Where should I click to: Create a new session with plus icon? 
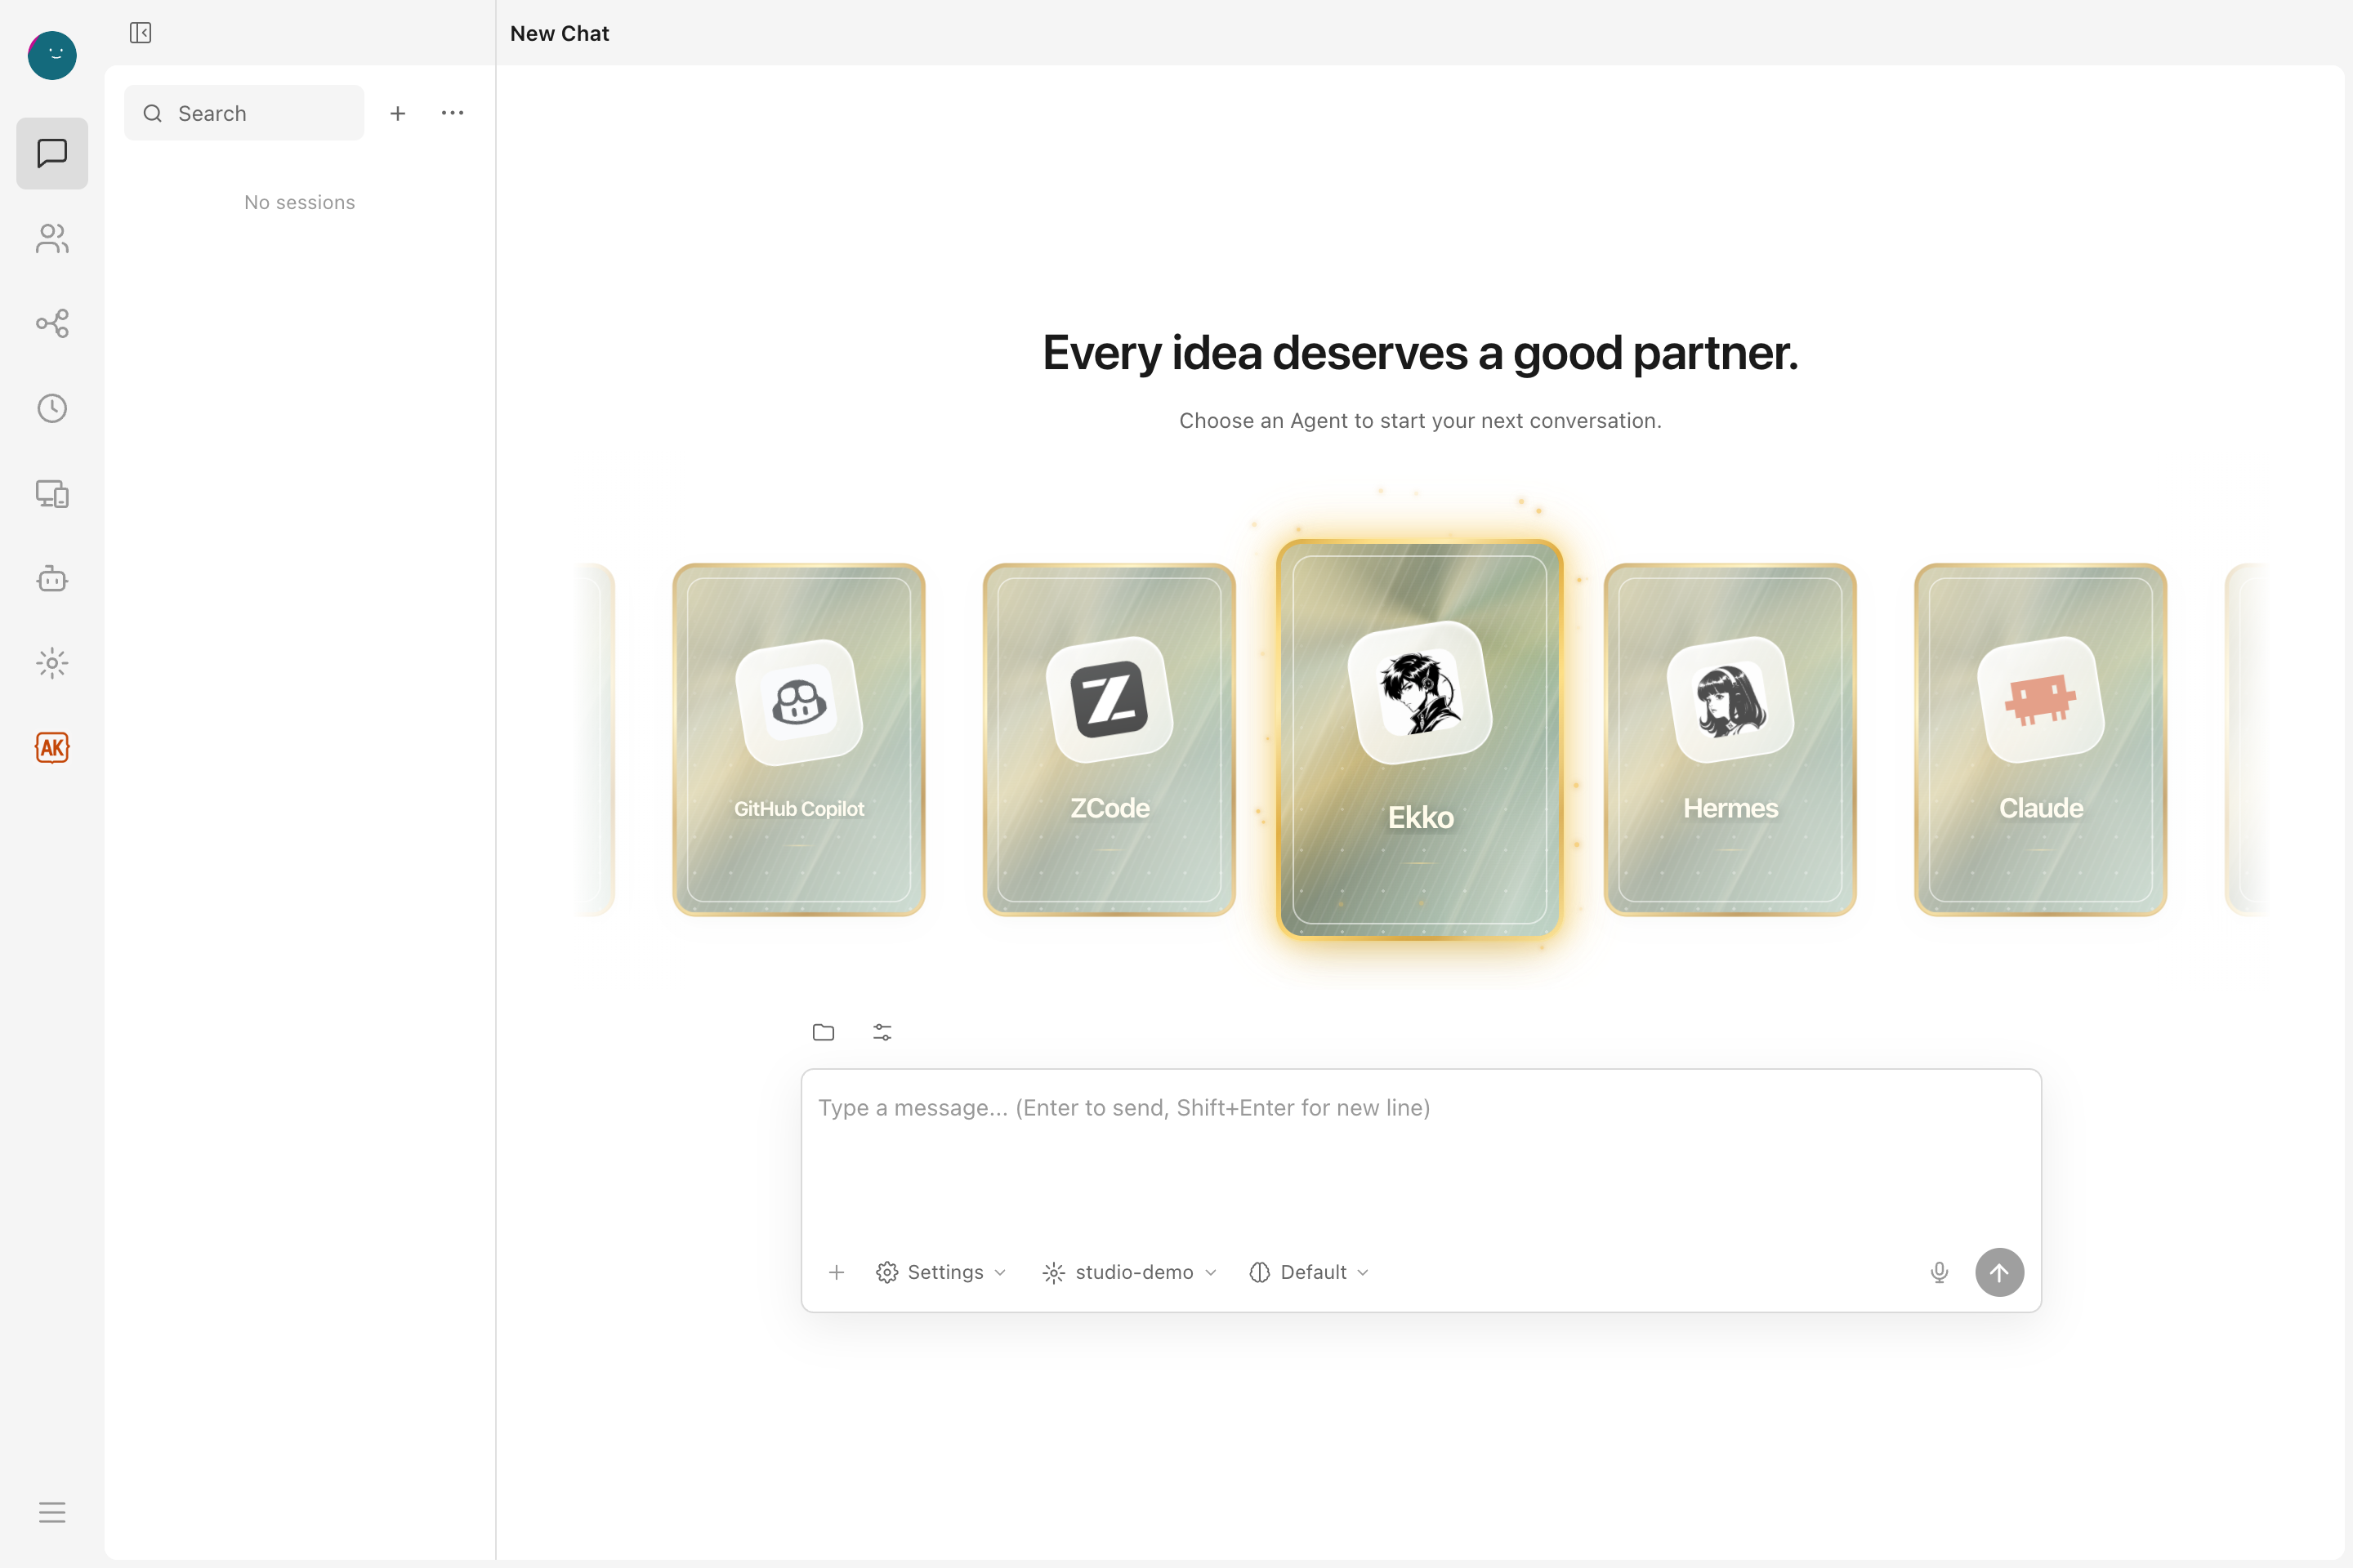pos(398,113)
